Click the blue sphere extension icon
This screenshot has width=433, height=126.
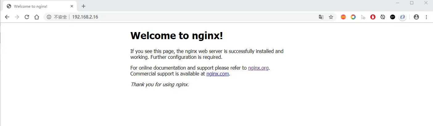(402, 17)
